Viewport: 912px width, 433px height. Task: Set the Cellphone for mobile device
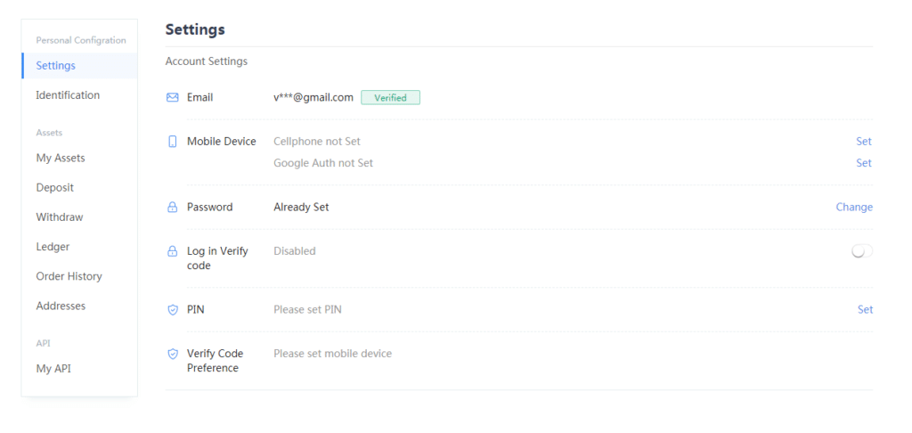point(863,142)
